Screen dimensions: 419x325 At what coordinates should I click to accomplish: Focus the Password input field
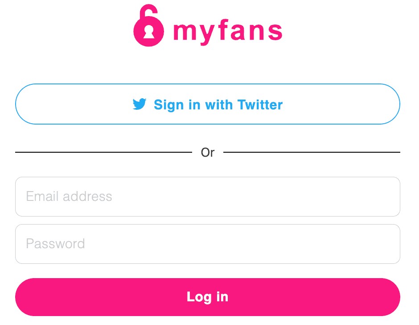click(x=208, y=244)
